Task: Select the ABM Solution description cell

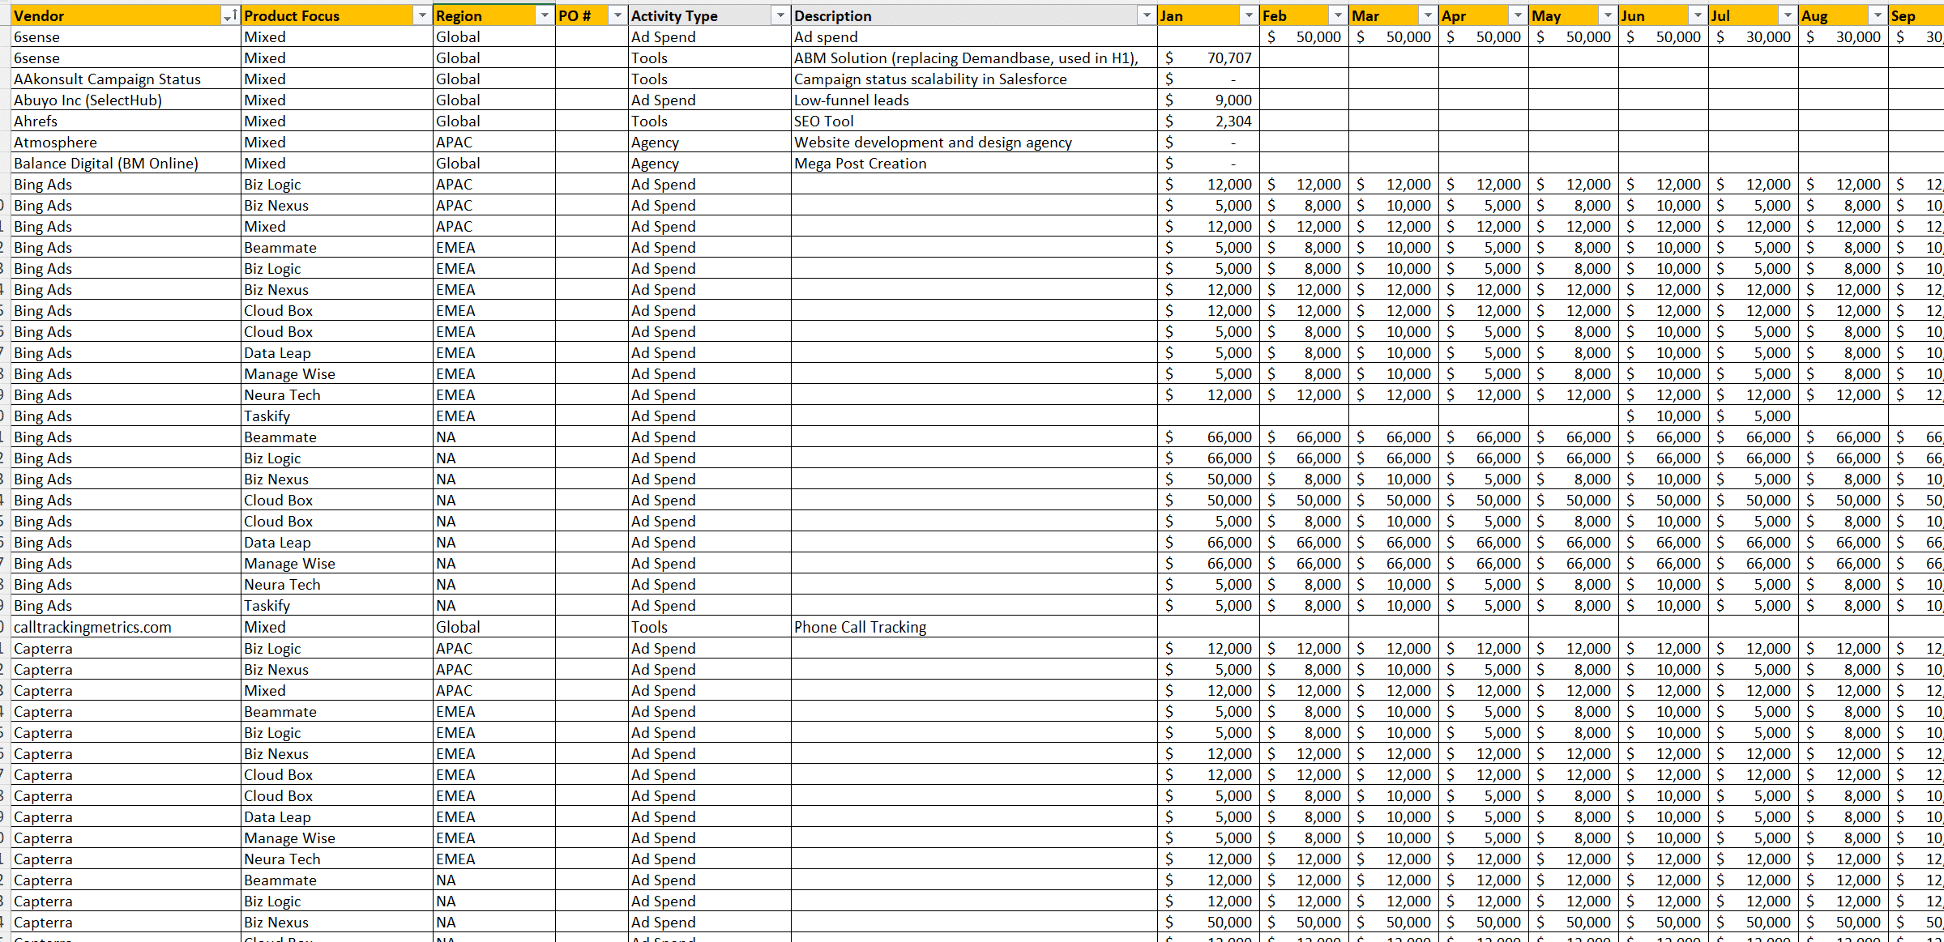Action: [x=974, y=58]
